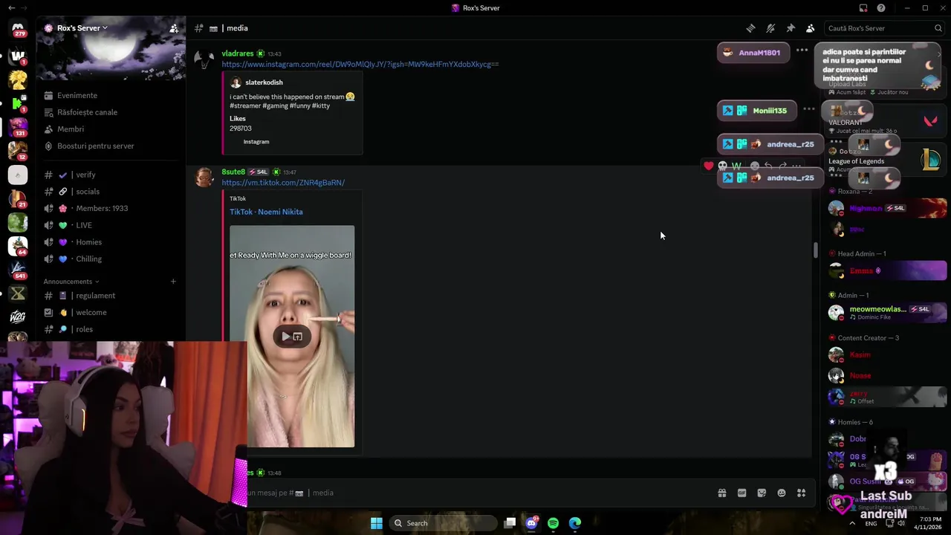Image resolution: width=951 pixels, height=535 pixels.
Task: Open the vm.tiktok.com link from 8sute8
Action: tap(283, 183)
